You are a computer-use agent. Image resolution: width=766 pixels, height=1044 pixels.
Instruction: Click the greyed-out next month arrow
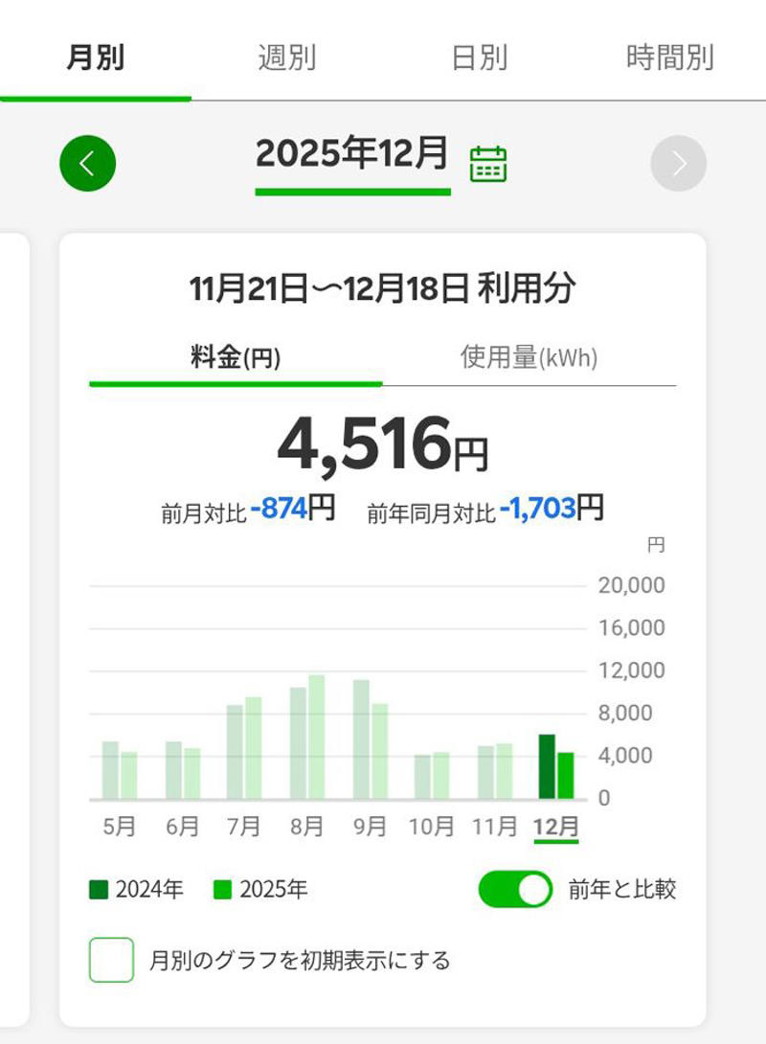click(678, 163)
